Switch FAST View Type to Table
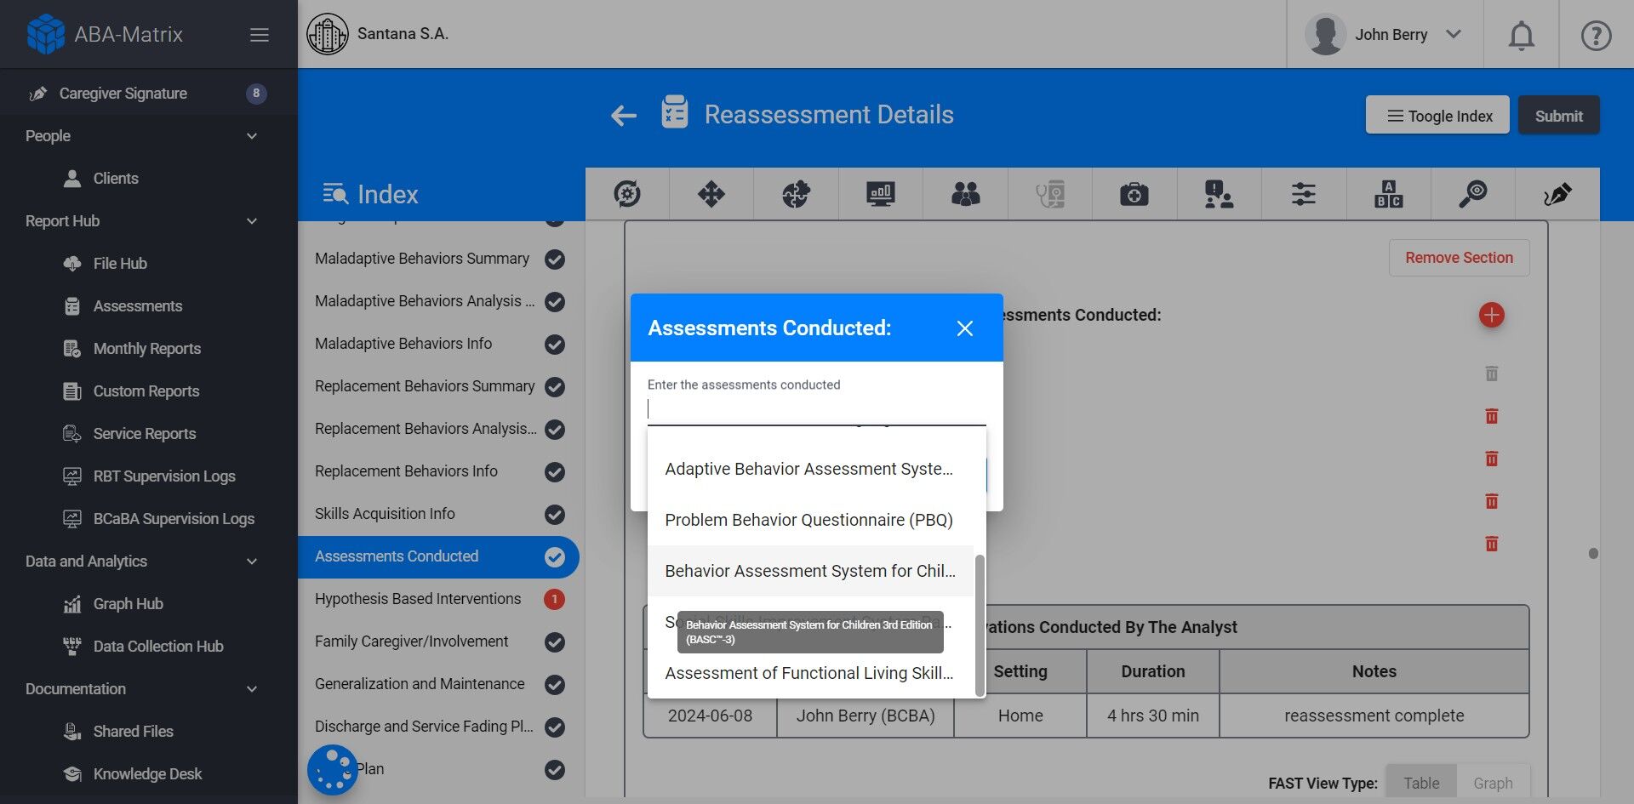Viewport: 1634px width, 804px height. pos(1421,783)
